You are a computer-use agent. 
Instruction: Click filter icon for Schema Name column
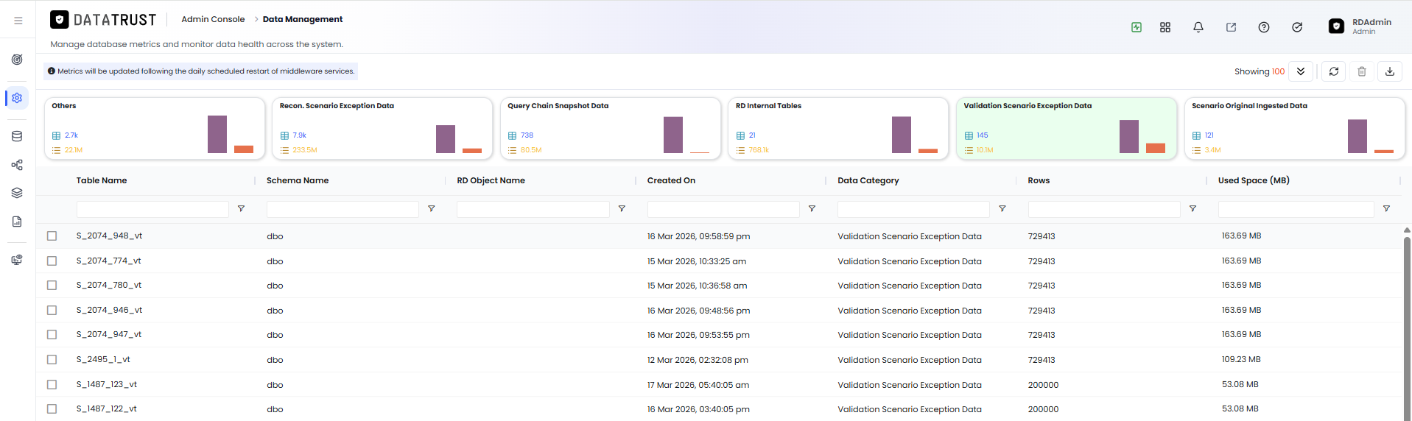[432, 209]
